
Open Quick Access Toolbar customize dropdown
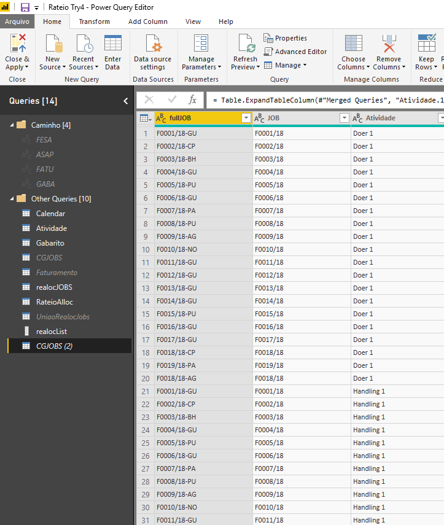[x=36, y=8]
